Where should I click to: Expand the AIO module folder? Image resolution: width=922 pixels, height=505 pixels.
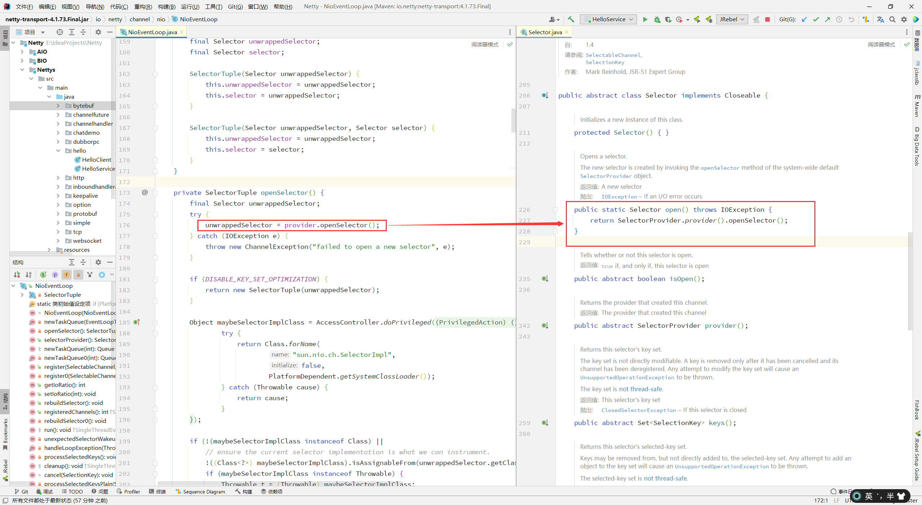(x=22, y=52)
